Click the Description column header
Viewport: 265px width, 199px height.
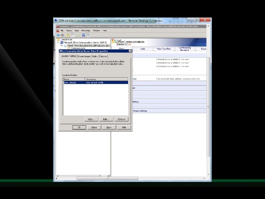(106, 79)
